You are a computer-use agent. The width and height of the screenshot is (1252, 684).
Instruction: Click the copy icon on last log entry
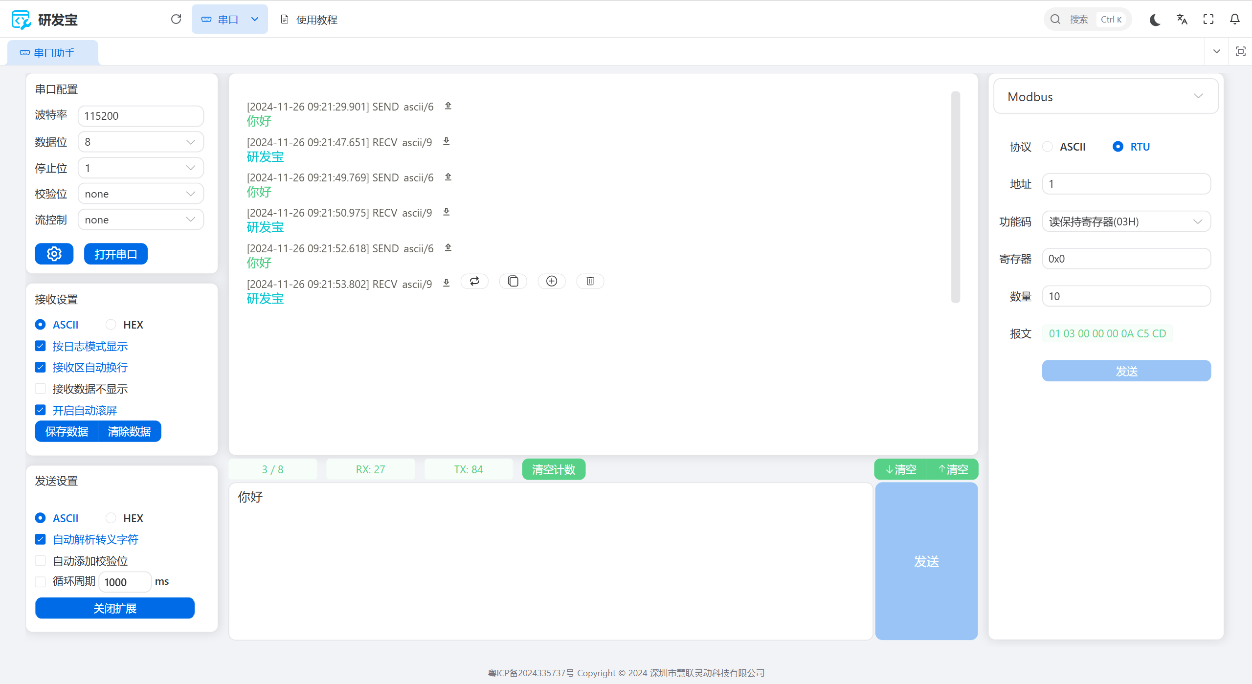[x=513, y=281]
